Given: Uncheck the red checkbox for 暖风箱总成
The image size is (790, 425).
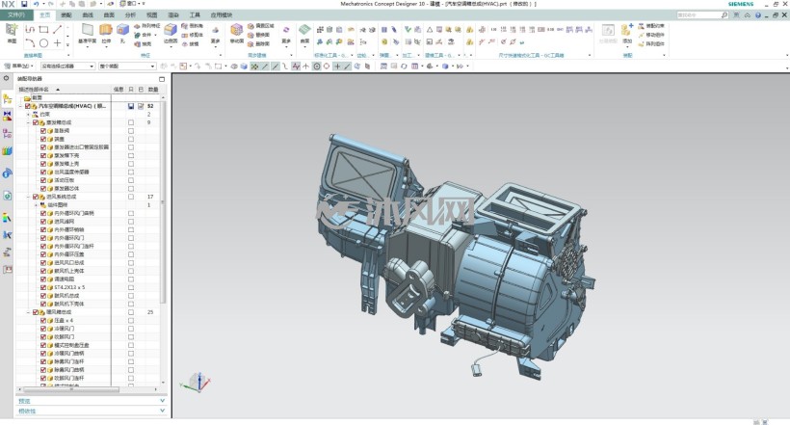Looking at the screenshot, I should coord(36,312).
